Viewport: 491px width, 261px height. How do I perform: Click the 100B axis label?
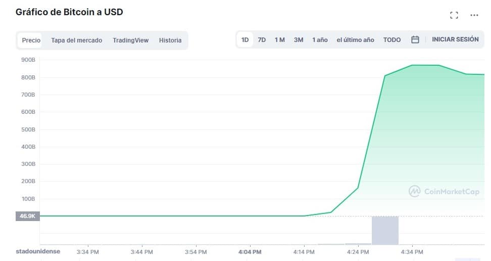(28, 199)
